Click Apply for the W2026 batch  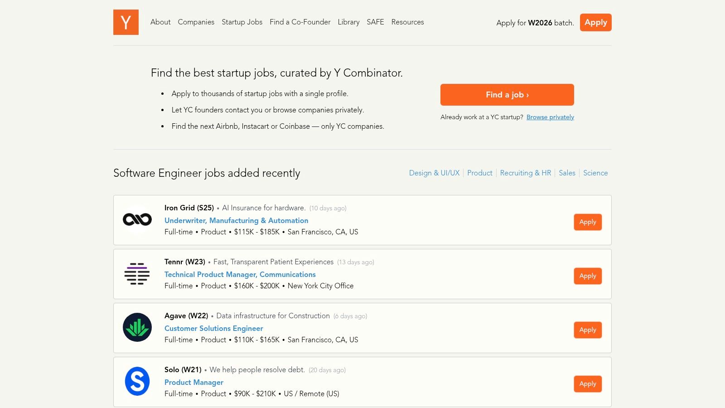pyautogui.click(x=595, y=22)
